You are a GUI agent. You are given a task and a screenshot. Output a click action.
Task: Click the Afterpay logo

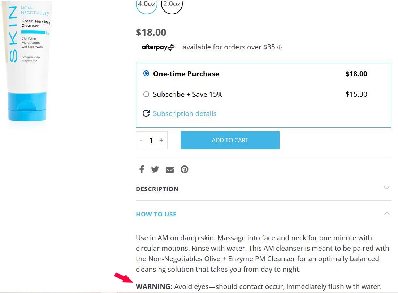pos(158,47)
